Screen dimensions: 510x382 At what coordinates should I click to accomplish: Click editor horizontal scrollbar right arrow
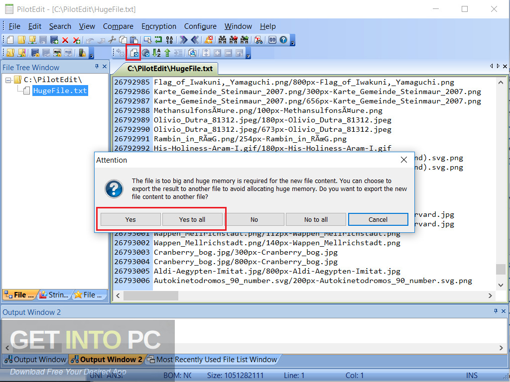tap(490, 295)
